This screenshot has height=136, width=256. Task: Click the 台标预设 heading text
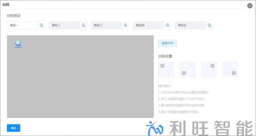coord(14,16)
